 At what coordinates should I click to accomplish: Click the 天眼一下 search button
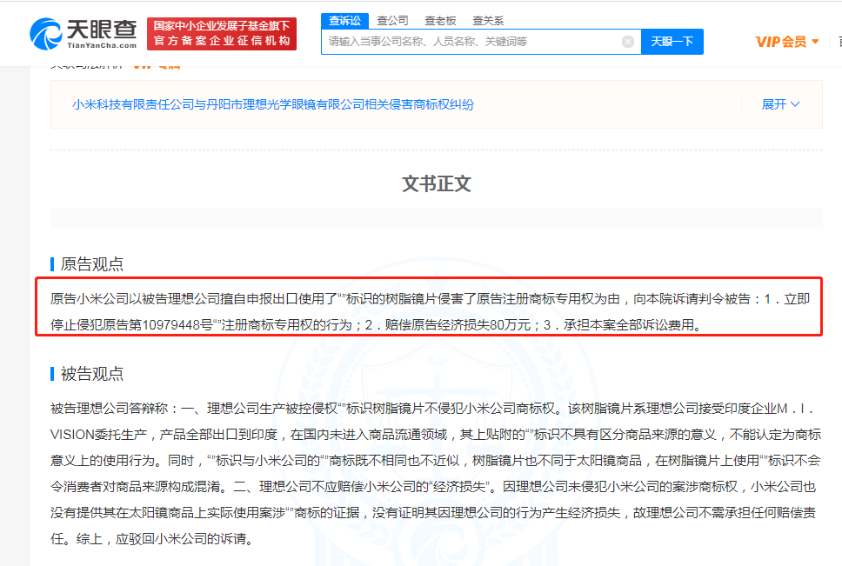(x=672, y=42)
